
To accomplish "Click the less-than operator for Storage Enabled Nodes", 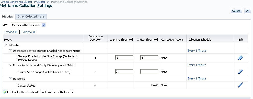I will [95, 58].
